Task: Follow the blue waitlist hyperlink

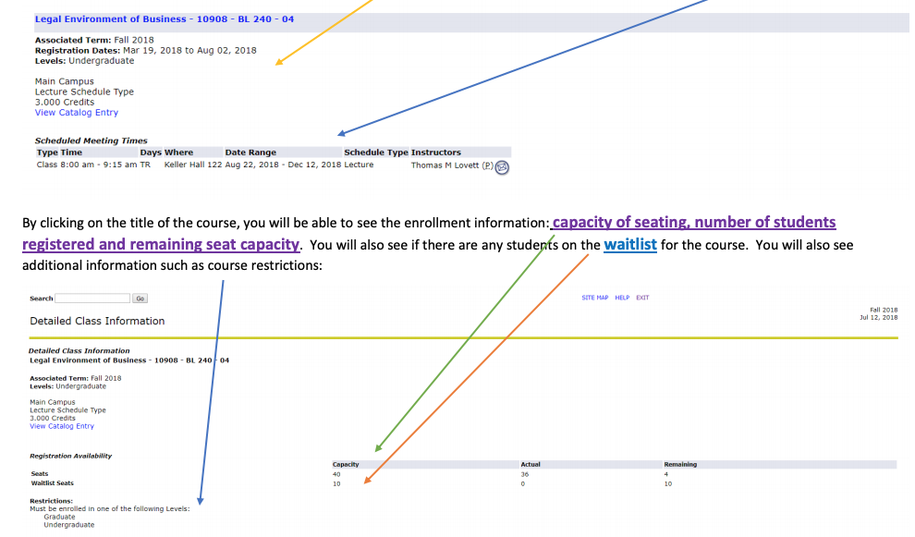Action: [630, 245]
